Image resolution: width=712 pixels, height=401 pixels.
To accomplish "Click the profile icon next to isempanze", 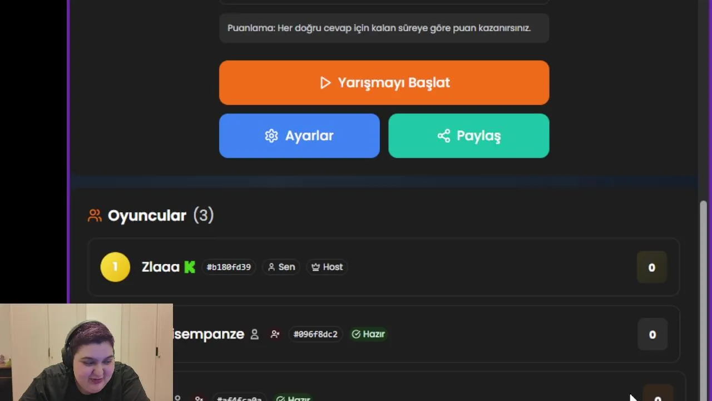I will (x=254, y=334).
